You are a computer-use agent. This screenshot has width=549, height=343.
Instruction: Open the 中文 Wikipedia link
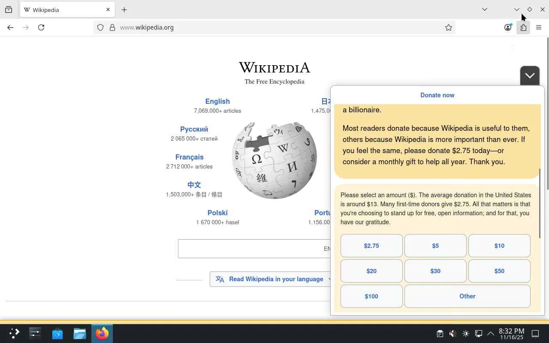pos(194,185)
